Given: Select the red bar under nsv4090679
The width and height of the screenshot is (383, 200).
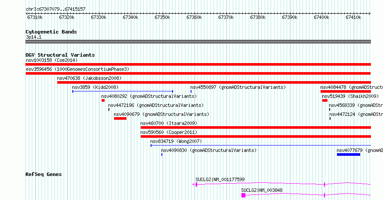Looking at the screenshot, I should click(x=120, y=118).
